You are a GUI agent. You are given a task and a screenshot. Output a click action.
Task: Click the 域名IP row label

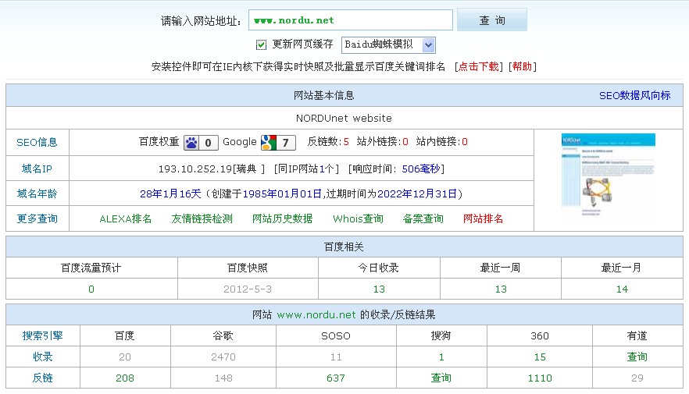(x=37, y=169)
